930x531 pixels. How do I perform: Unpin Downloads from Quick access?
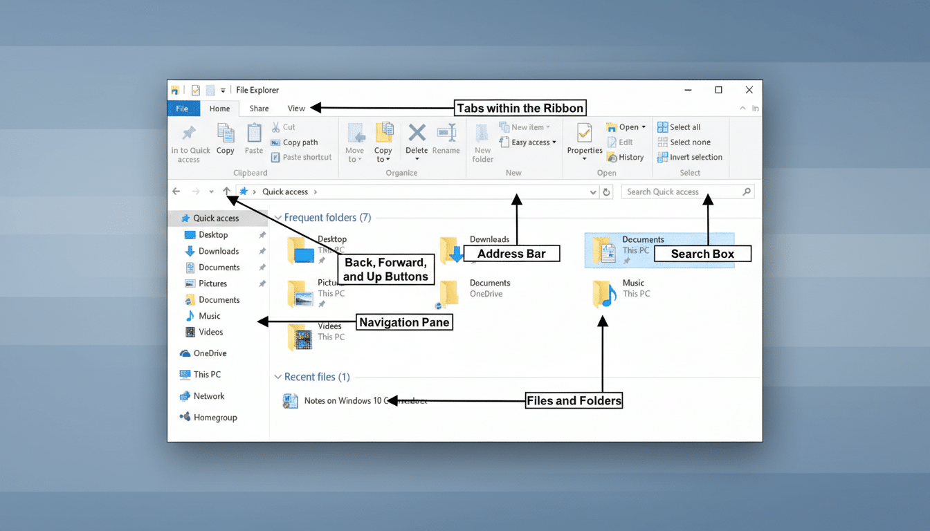tap(261, 250)
